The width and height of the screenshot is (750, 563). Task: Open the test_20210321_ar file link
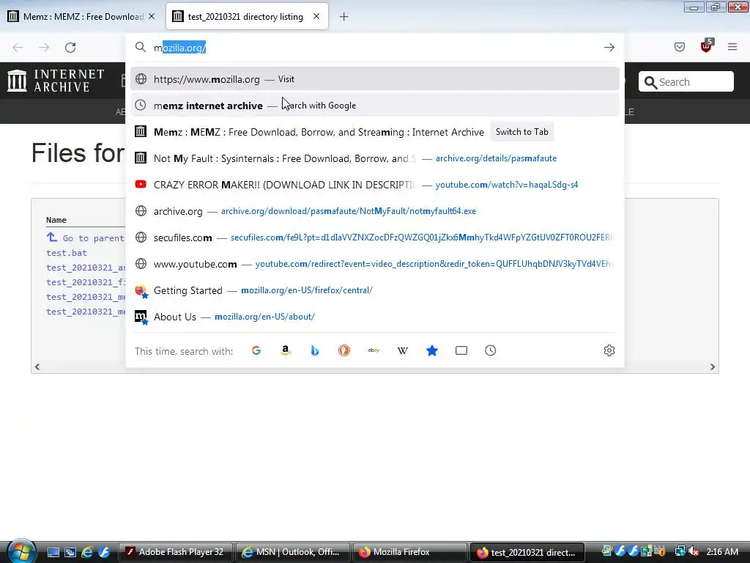[86, 268]
